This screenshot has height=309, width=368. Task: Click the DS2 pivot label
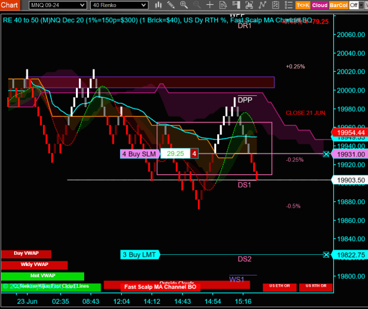[x=244, y=259]
